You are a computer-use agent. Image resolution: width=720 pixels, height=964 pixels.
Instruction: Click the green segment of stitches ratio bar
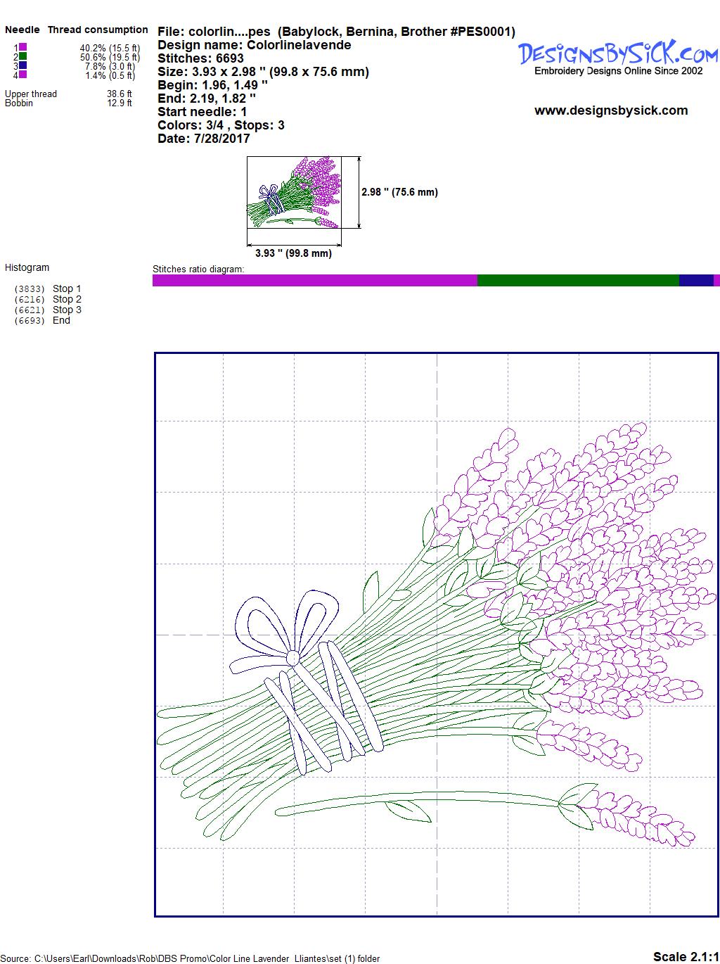pyautogui.click(x=577, y=281)
